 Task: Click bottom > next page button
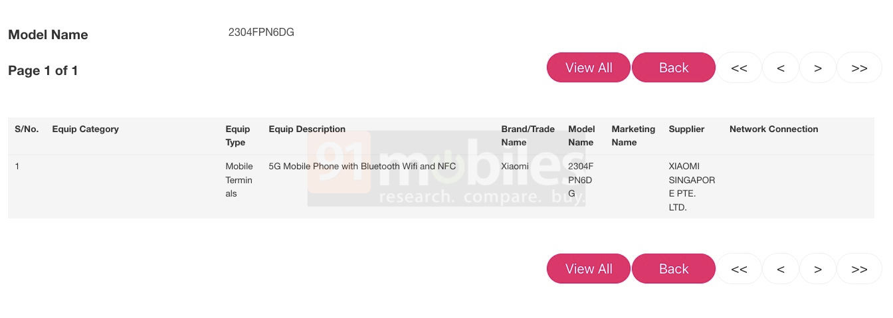(x=818, y=269)
